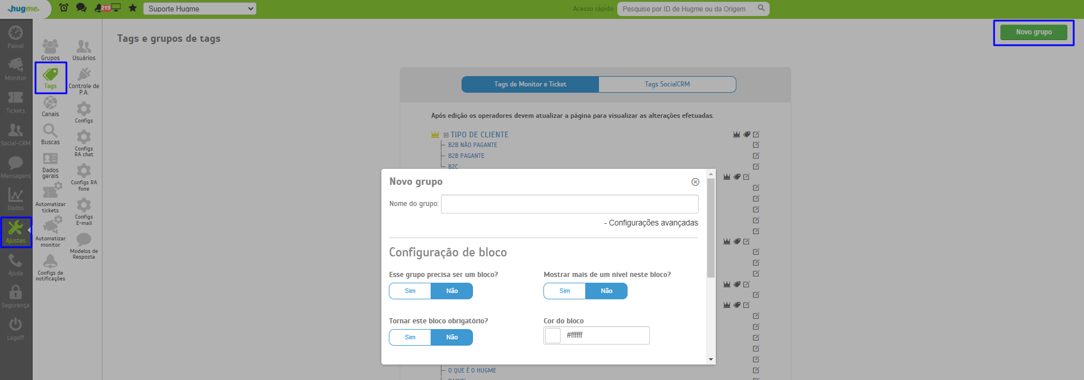1084x380 pixels.
Task: Set 'Esse grupo precisa ser um bloco?' to Sim
Action: point(410,291)
